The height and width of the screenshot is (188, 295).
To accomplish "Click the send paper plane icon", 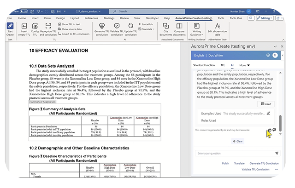I will (277, 153).
